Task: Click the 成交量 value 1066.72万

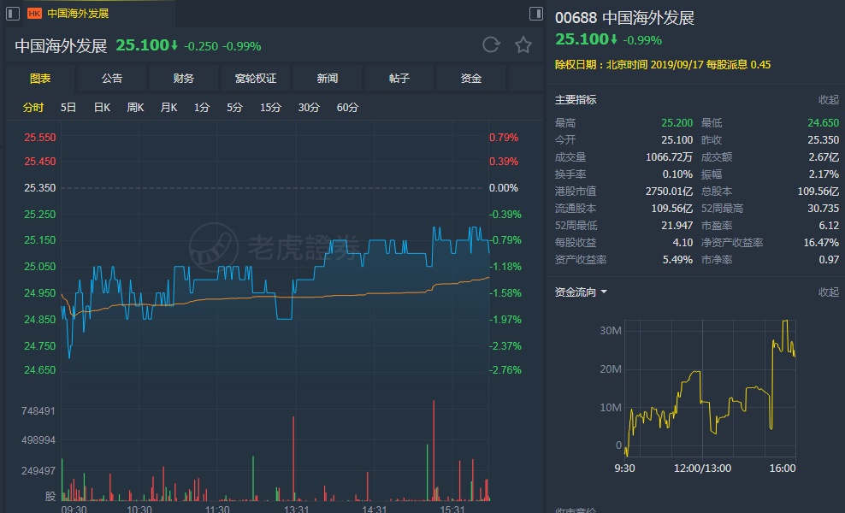Action: click(x=669, y=157)
